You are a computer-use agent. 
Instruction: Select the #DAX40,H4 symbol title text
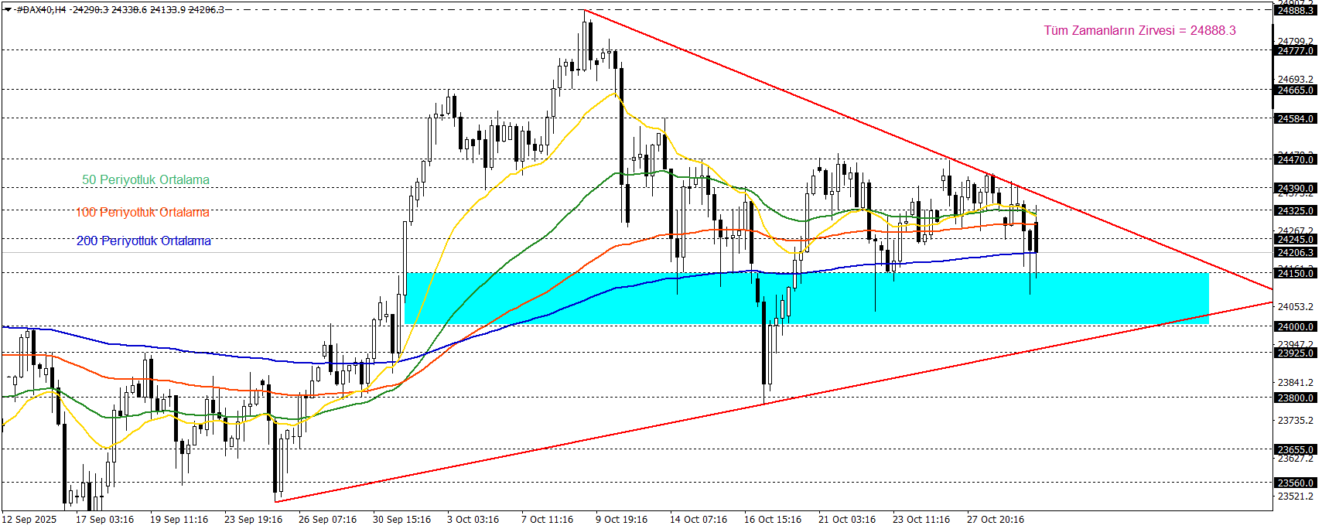(x=42, y=9)
